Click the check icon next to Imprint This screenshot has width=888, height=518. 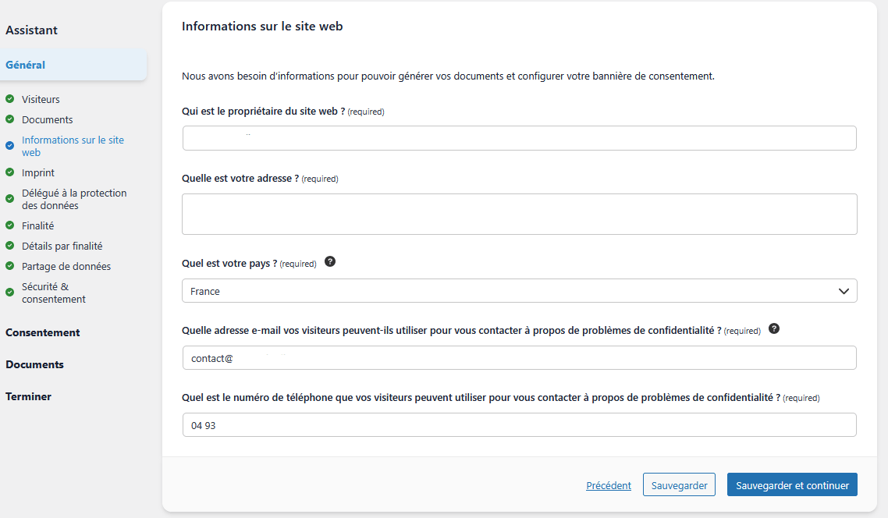[9, 172]
